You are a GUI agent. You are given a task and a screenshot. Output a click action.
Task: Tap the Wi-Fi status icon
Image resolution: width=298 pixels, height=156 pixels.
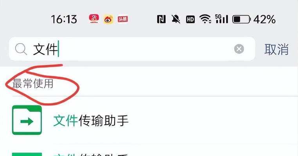(x=205, y=19)
